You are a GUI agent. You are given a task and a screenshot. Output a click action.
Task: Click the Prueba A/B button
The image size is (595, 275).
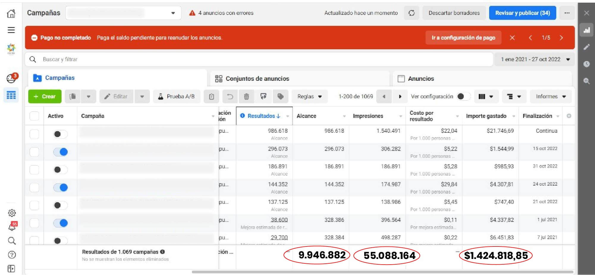coord(176,97)
